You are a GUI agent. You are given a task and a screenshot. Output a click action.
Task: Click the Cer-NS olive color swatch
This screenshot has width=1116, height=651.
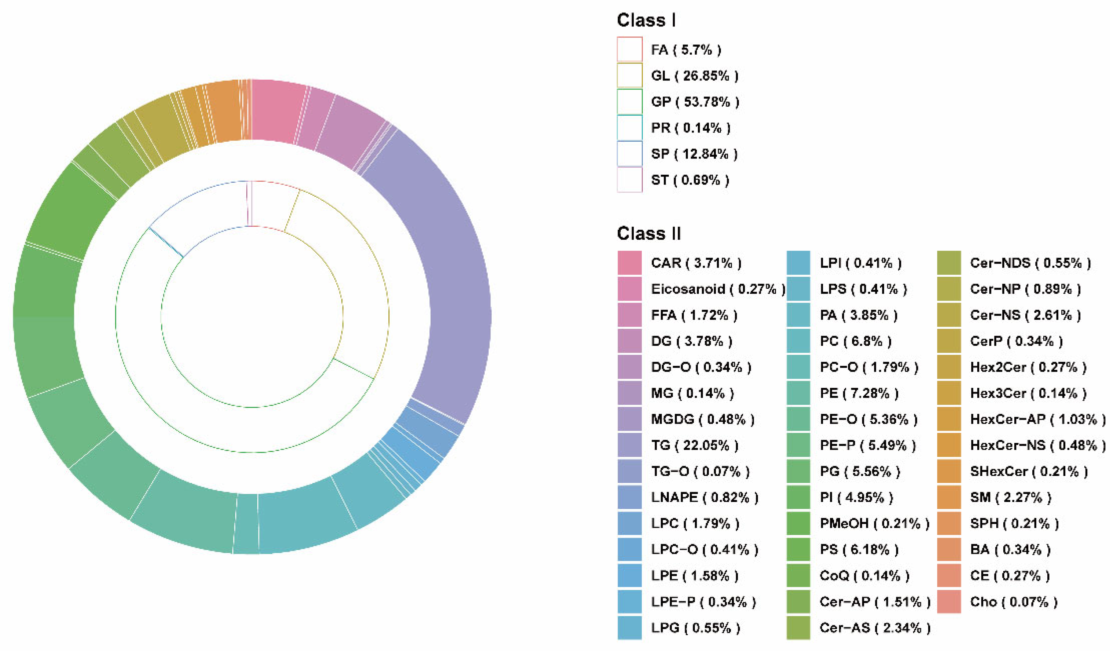pyautogui.click(x=949, y=315)
